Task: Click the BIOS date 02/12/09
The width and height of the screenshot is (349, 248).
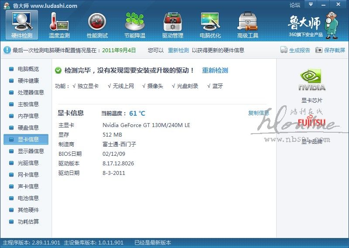Action: pyautogui.click(x=114, y=154)
